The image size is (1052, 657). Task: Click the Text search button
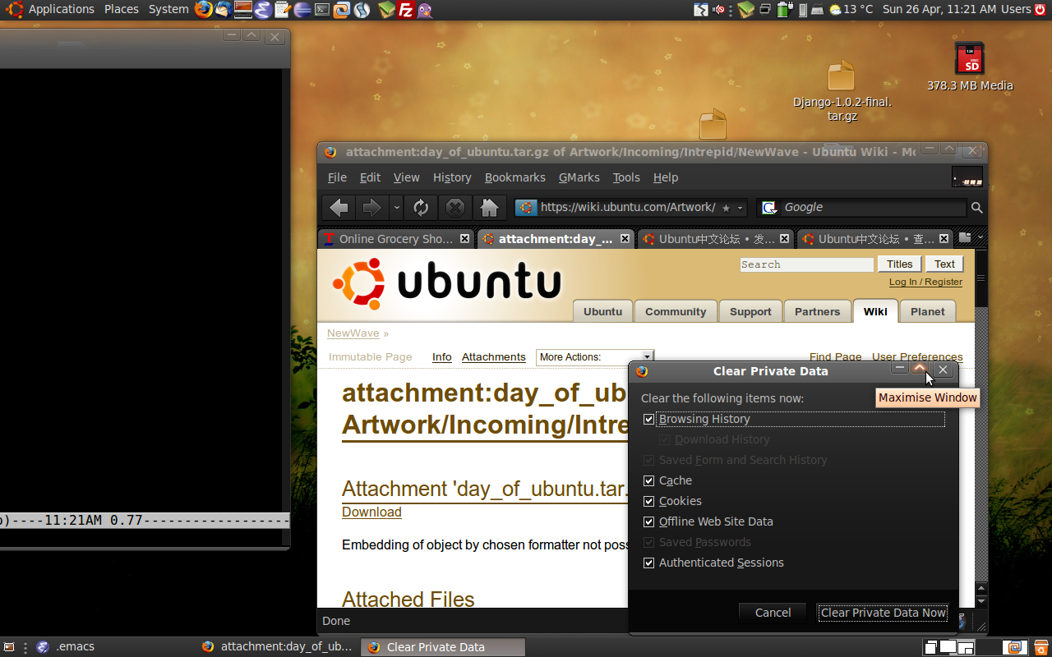[x=944, y=264]
